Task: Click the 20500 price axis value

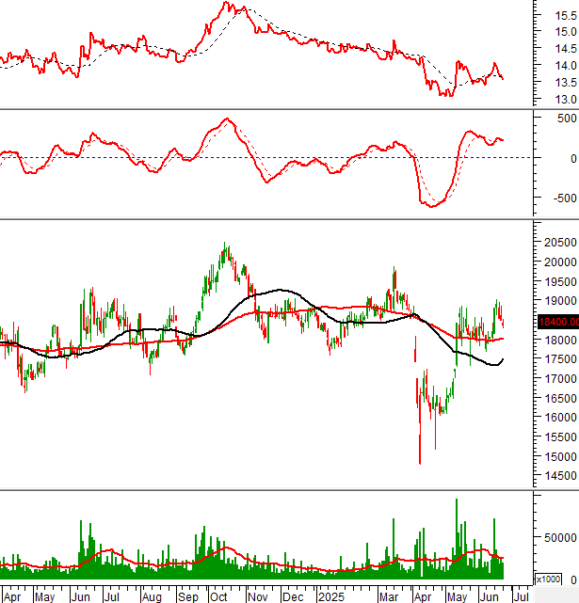Action: tap(560, 243)
